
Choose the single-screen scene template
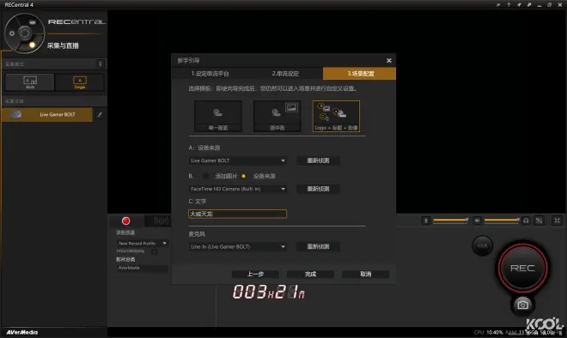218,116
